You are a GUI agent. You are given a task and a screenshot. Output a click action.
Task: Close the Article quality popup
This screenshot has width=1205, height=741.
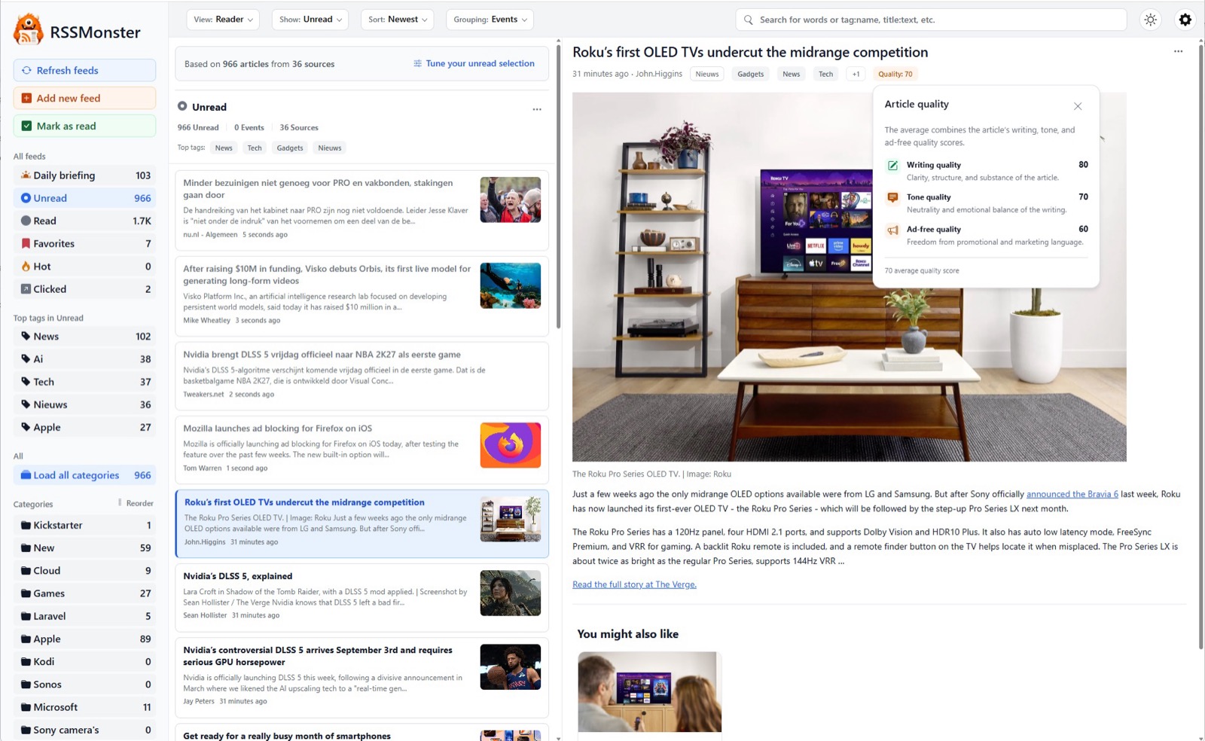pyautogui.click(x=1078, y=106)
